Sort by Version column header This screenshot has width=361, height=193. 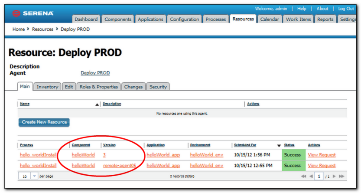pyautogui.click(x=109, y=145)
